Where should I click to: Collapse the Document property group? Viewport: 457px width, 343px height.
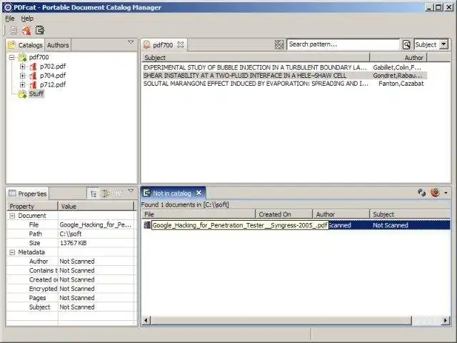pyautogui.click(x=12, y=216)
